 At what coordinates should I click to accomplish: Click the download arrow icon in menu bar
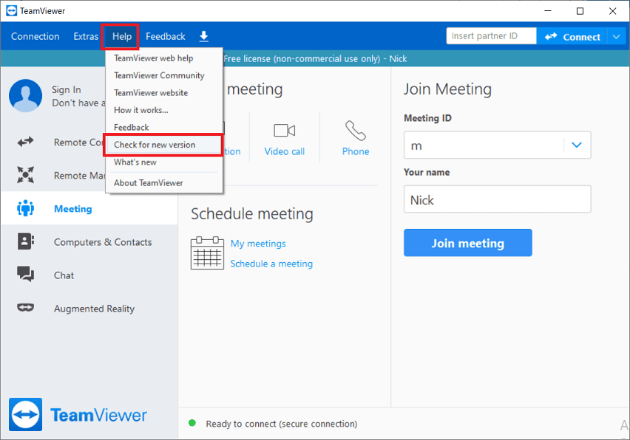pyautogui.click(x=203, y=36)
